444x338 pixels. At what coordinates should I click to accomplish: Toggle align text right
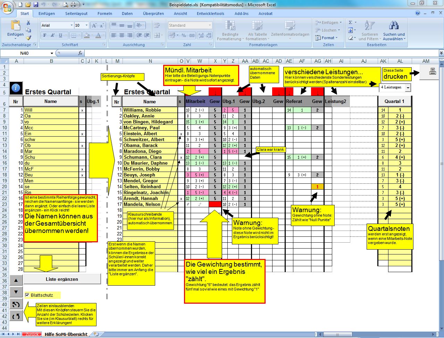(129, 35)
